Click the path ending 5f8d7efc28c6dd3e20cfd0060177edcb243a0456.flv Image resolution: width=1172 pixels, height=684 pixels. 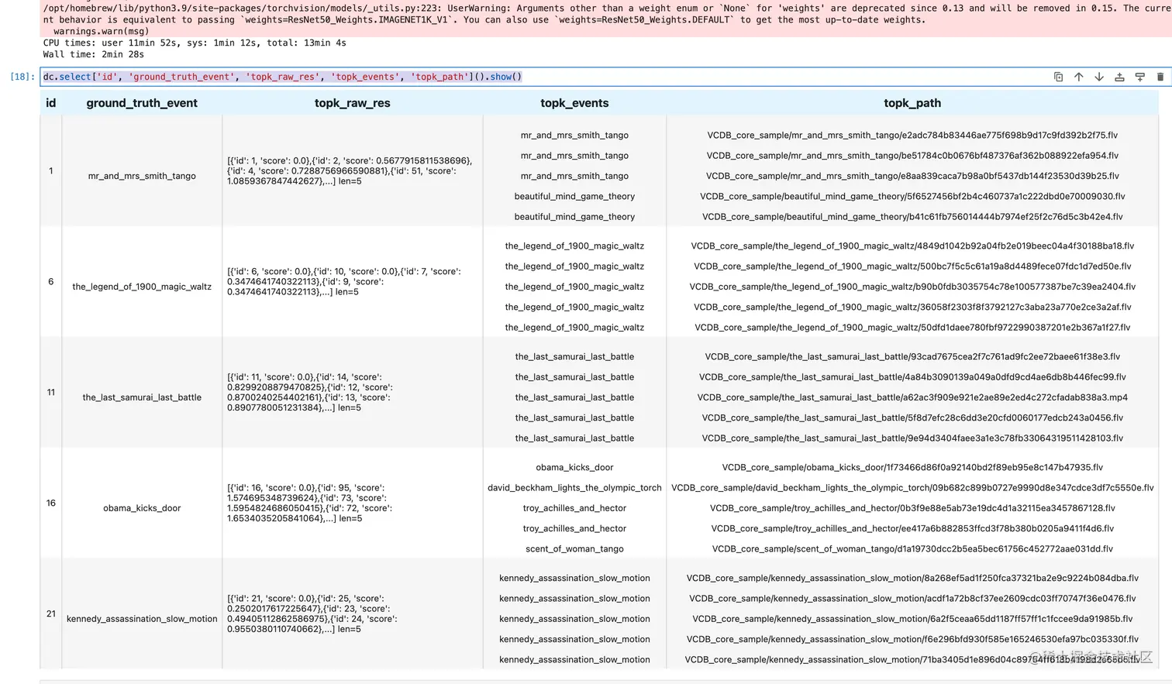coord(912,418)
